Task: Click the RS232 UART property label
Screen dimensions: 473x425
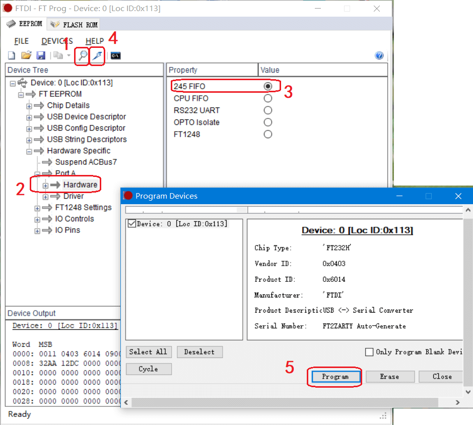Action: tap(196, 110)
